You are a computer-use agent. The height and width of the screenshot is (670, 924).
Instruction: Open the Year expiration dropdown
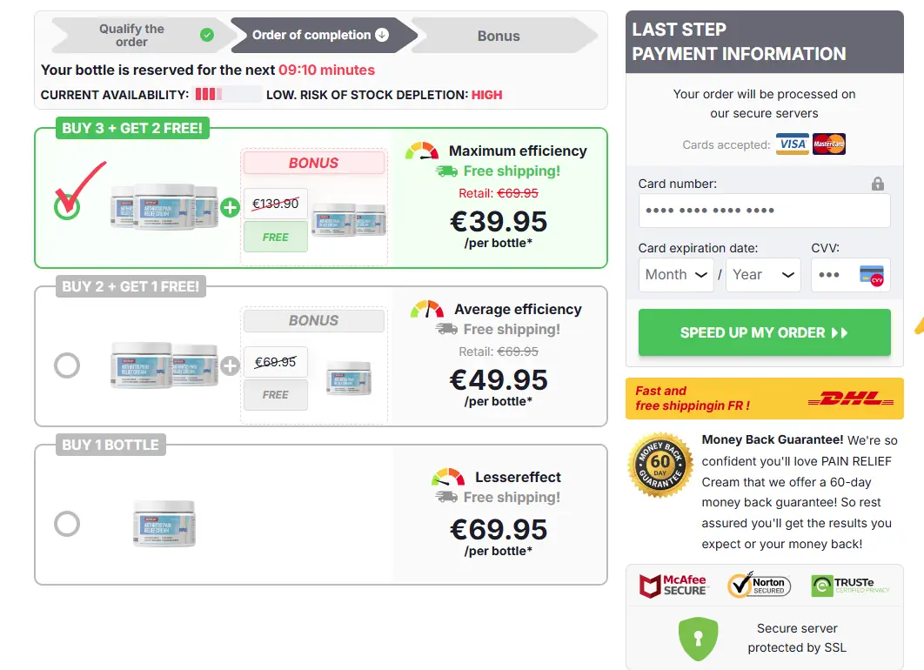tap(763, 274)
